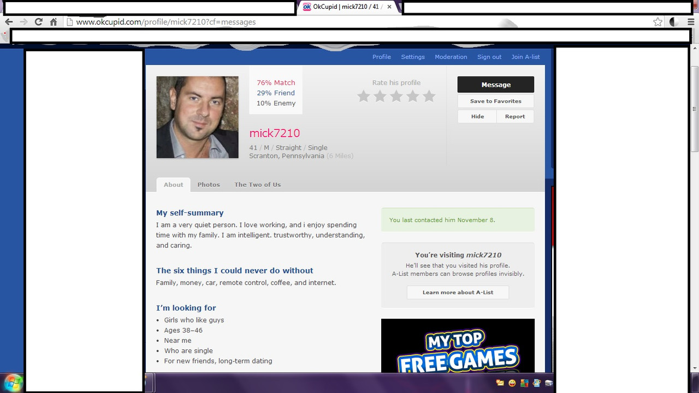This screenshot has height=393, width=699.
Task: Hide this profile with the Hide button
Action: click(x=477, y=116)
